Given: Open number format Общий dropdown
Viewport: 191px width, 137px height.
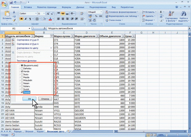Looking at the screenshot, I should point(101,12).
